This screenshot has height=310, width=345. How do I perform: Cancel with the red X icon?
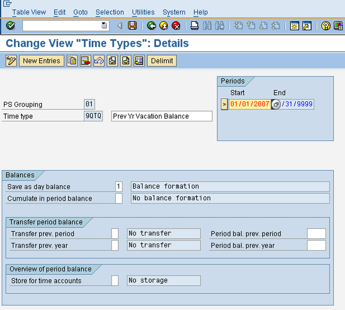176,26
